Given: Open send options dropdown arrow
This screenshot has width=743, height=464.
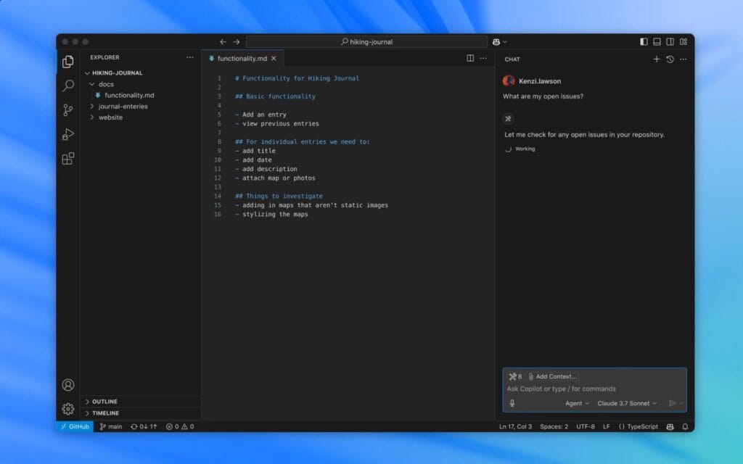Looking at the screenshot, I should [x=681, y=403].
